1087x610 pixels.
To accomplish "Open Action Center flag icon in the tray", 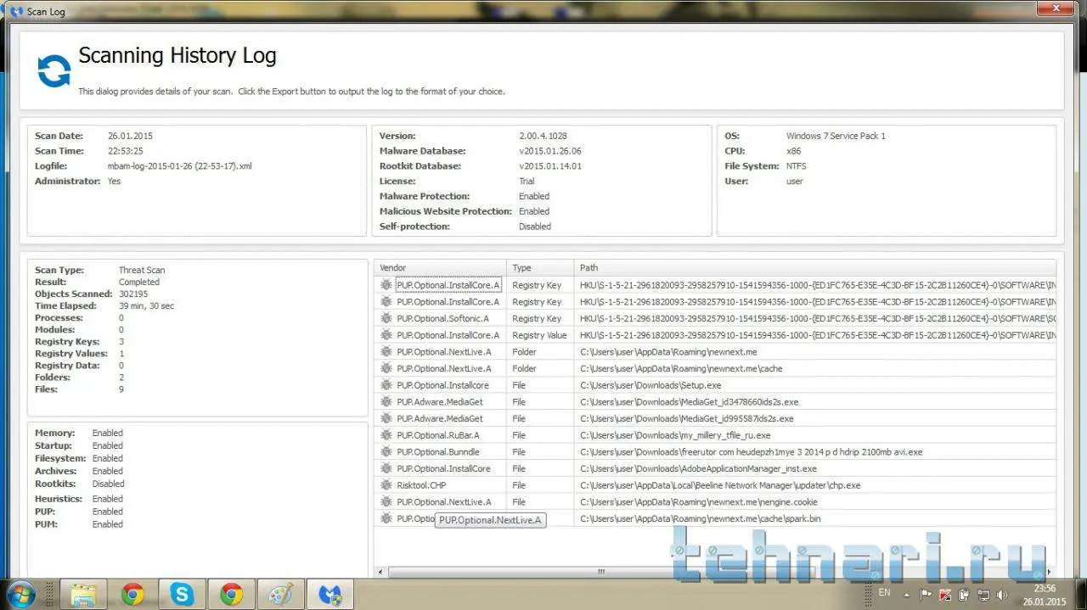I will (926, 595).
